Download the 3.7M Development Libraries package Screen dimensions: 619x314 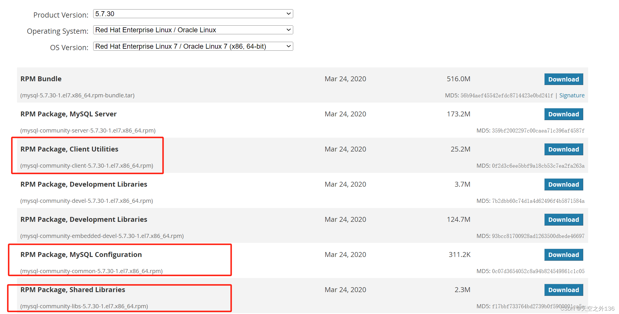click(x=563, y=185)
